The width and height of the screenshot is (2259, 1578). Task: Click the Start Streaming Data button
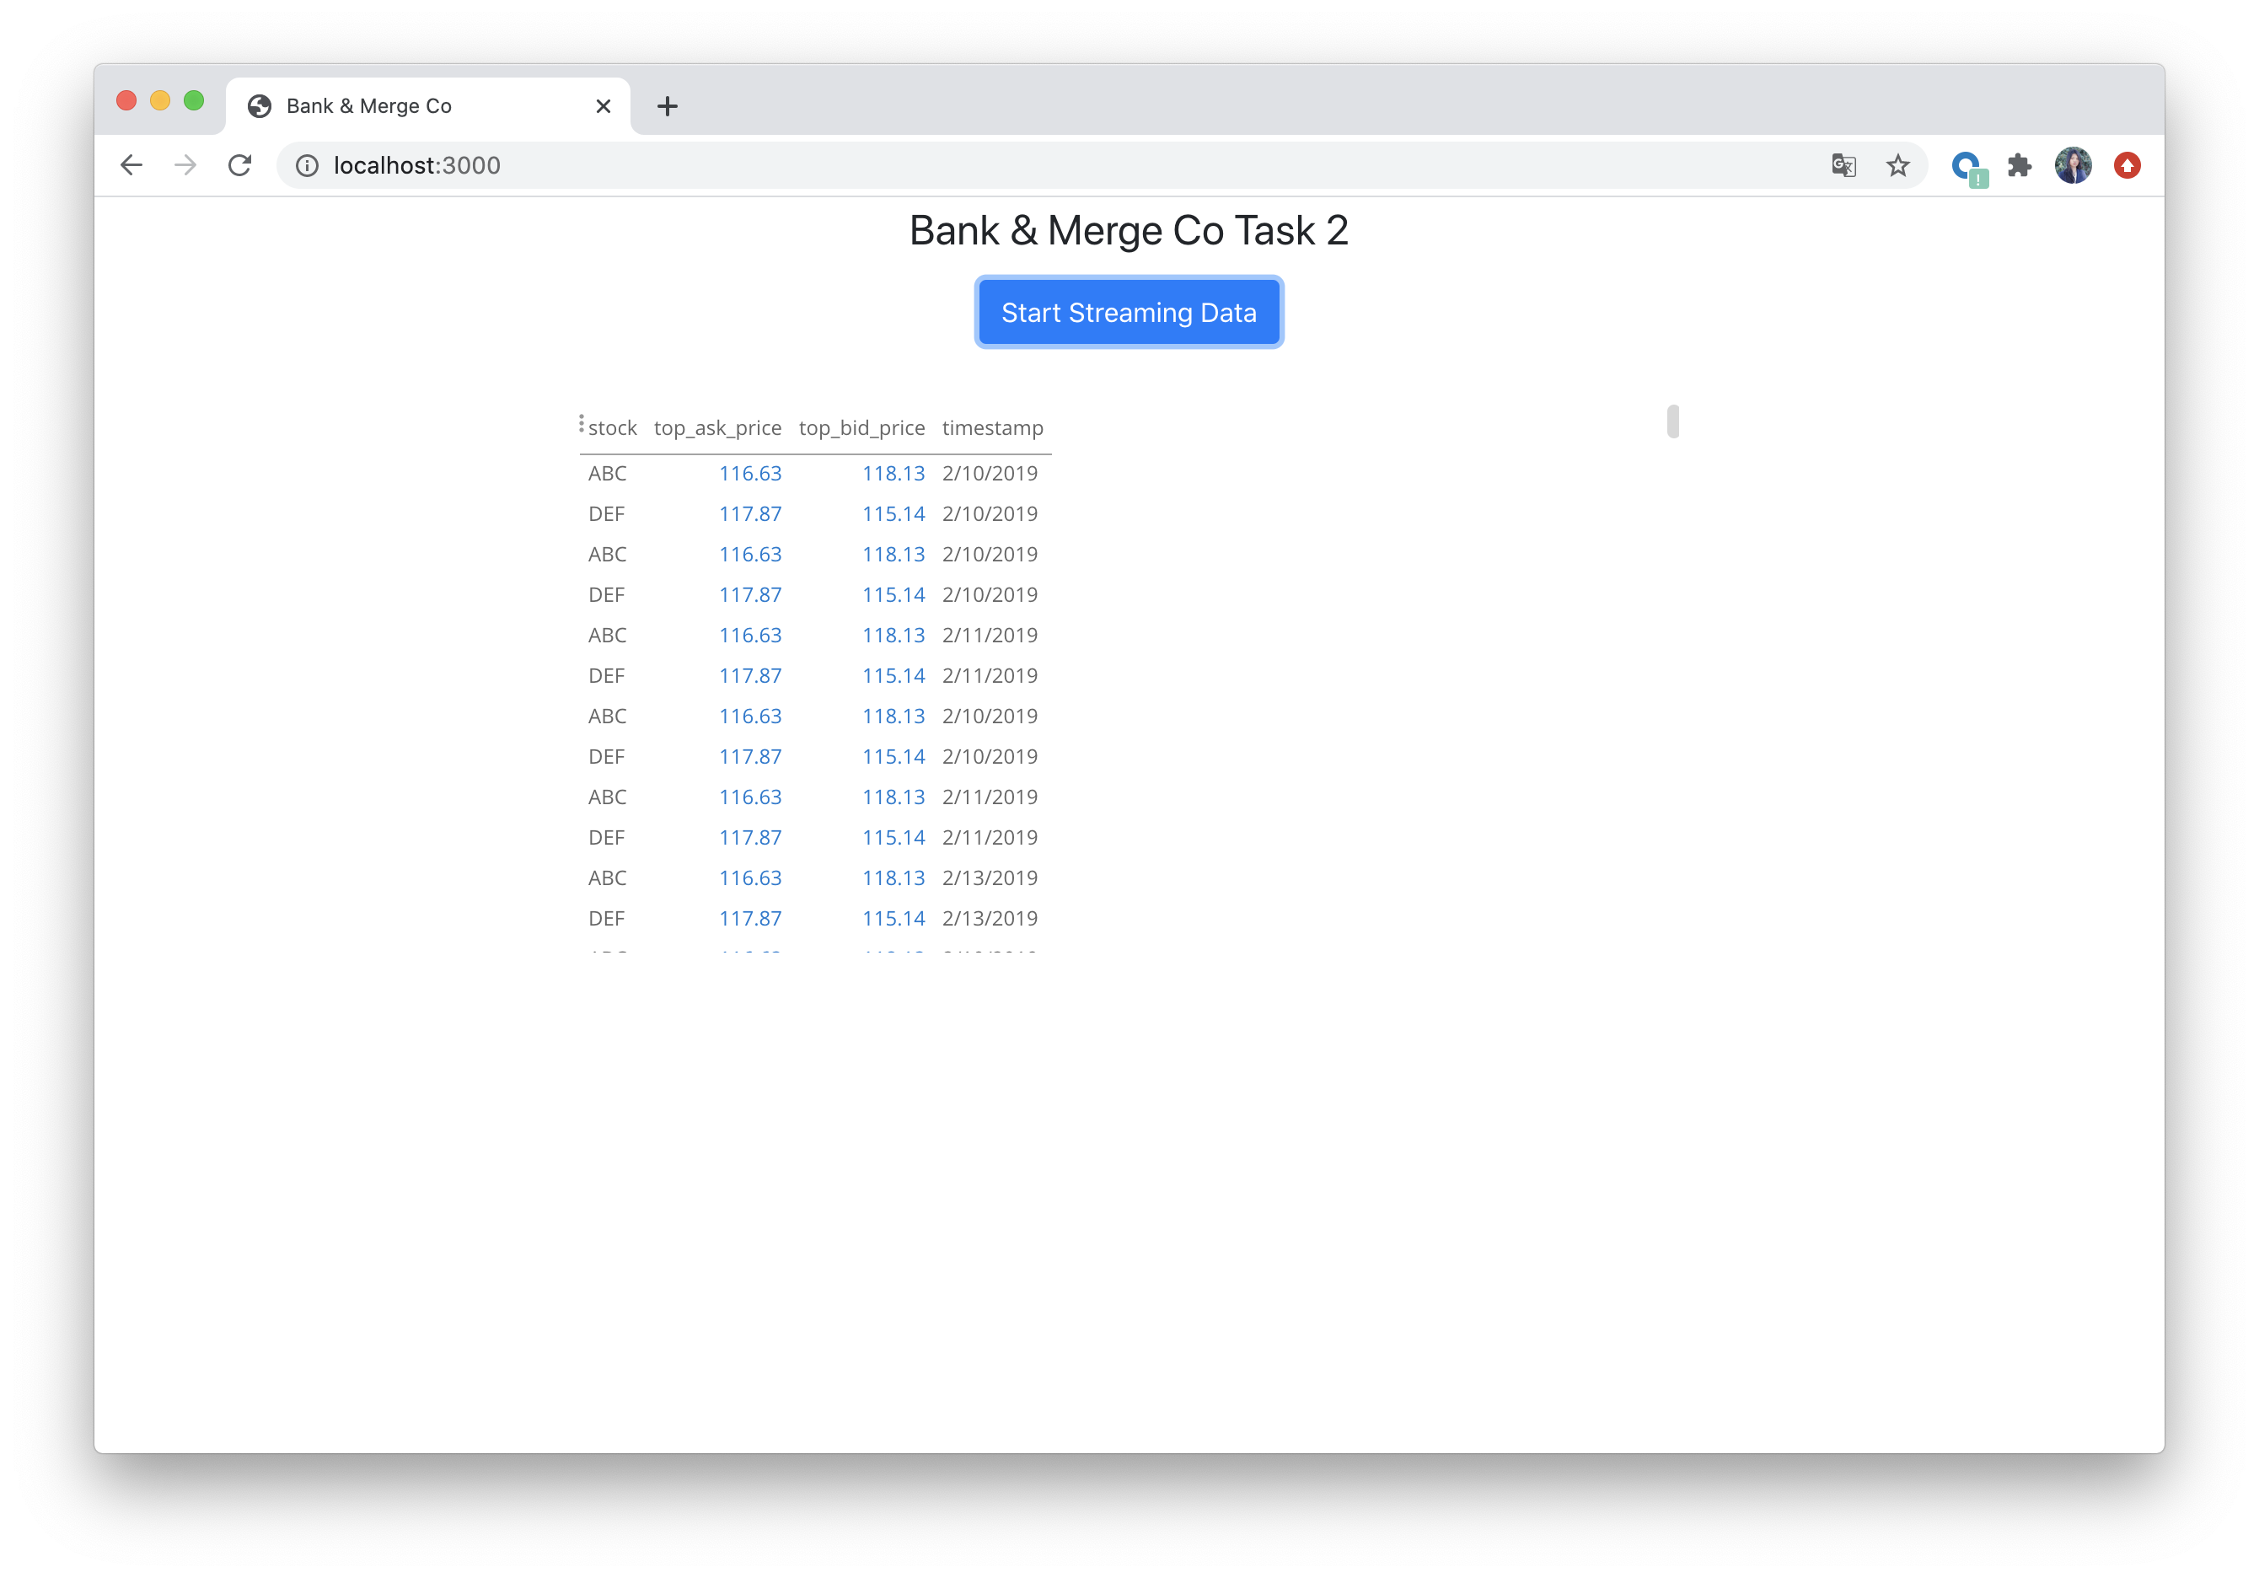[1129, 313]
